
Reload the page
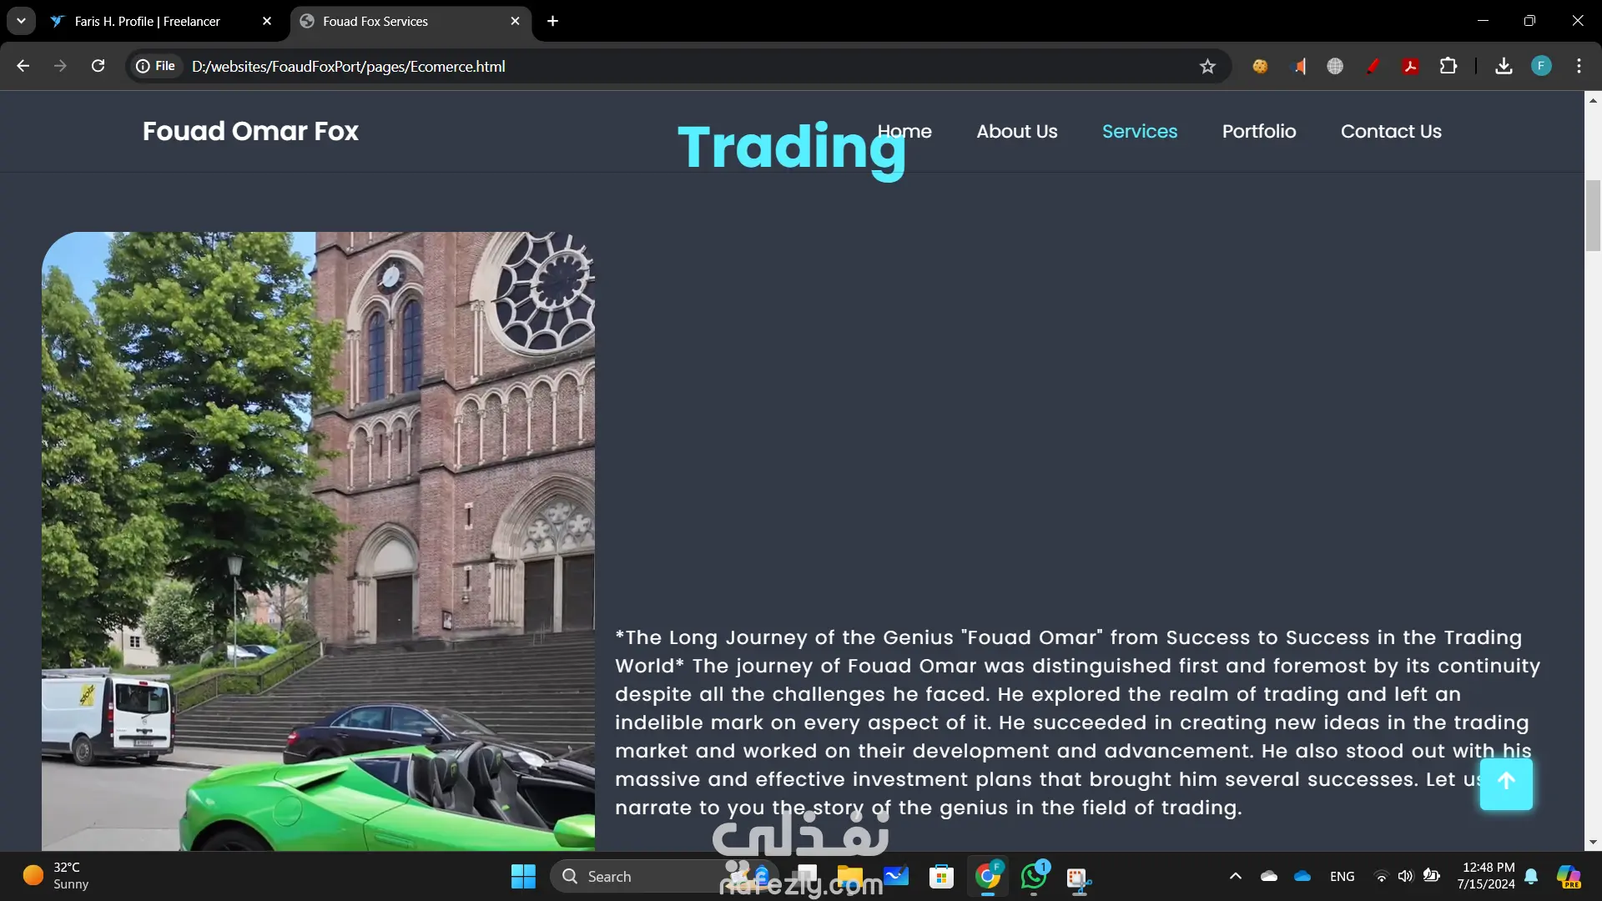[x=98, y=66]
